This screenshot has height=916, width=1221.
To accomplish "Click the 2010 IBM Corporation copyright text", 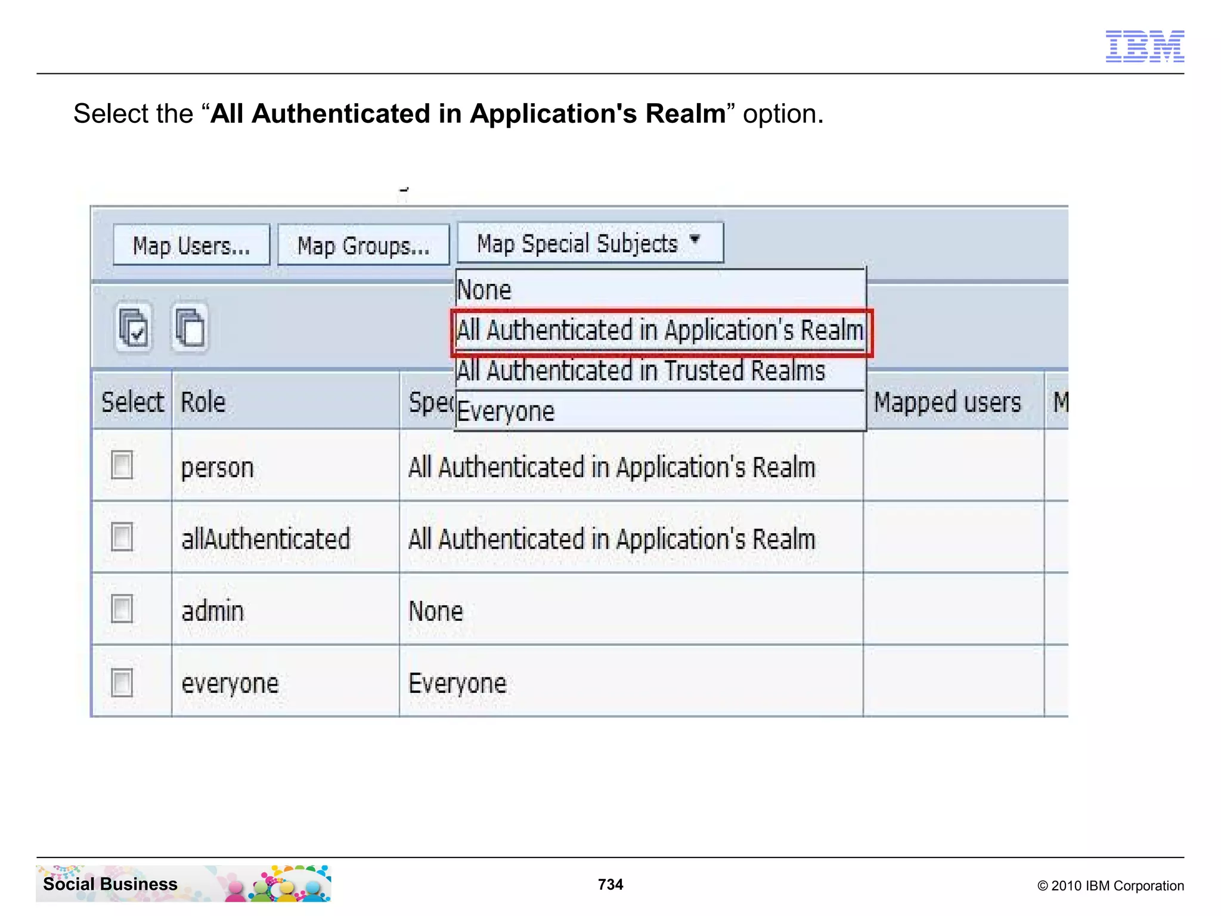I will point(1111,886).
